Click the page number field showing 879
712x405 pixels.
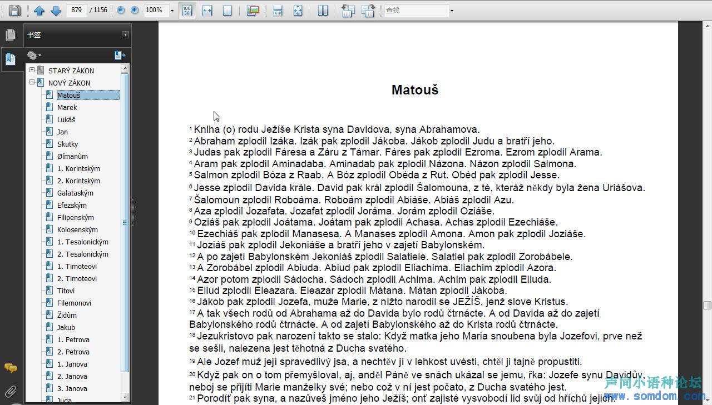77,10
